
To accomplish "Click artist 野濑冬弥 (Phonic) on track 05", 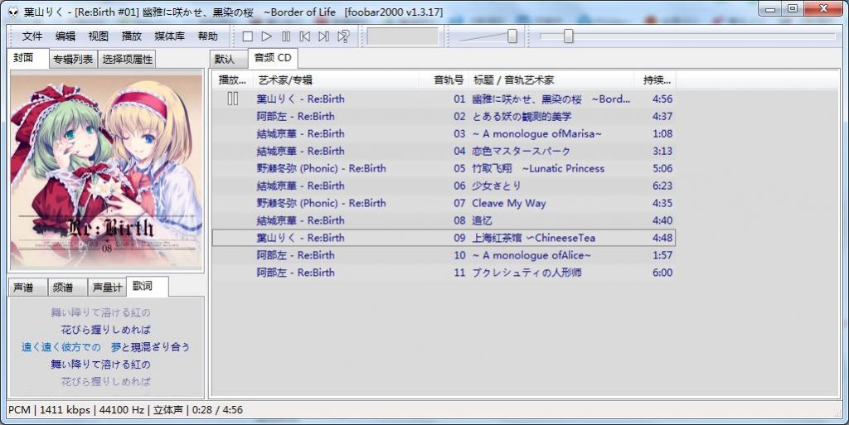I will pos(298,168).
